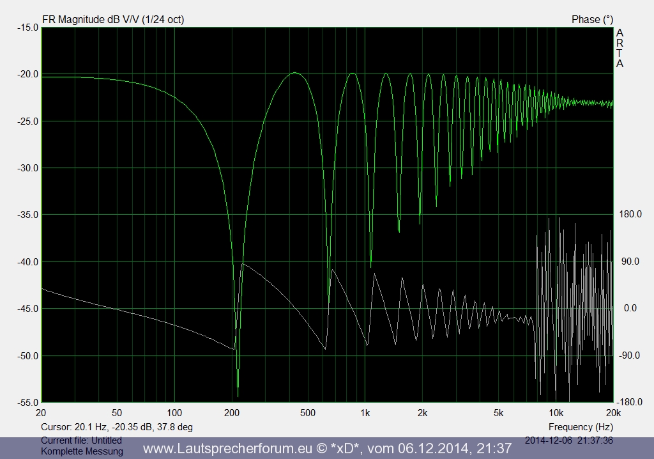Image resolution: width=654 pixels, height=459 pixels.
Task: Click the 200 frequency axis tick label
Action: [x=231, y=412]
